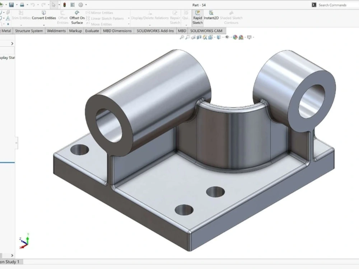This screenshot has width=359, height=269.
Task: Activate the Select cursor tool
Action: 53,5
